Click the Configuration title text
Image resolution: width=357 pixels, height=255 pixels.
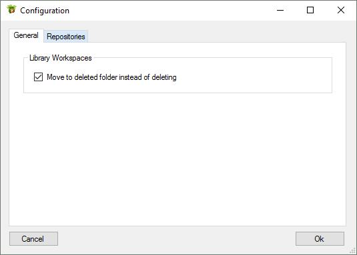pos(45,11)
